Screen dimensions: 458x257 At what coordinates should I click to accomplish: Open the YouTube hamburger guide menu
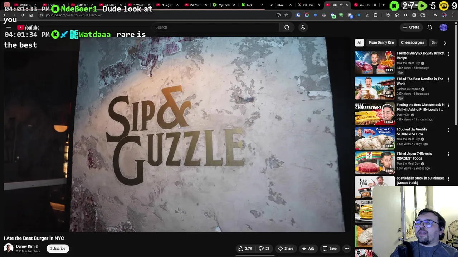9,27
